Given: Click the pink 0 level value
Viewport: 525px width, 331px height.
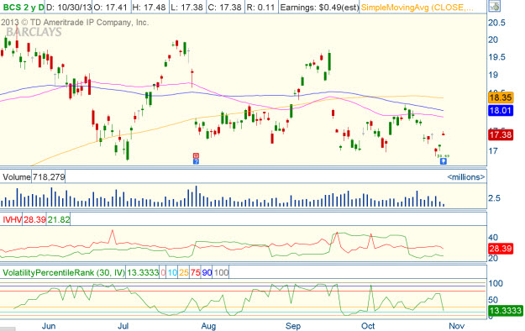Looking at the screenshot, I should 163,273.
